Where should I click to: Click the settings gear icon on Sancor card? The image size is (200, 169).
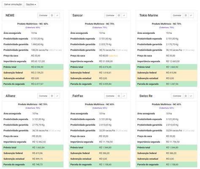(x=119, y=15)
